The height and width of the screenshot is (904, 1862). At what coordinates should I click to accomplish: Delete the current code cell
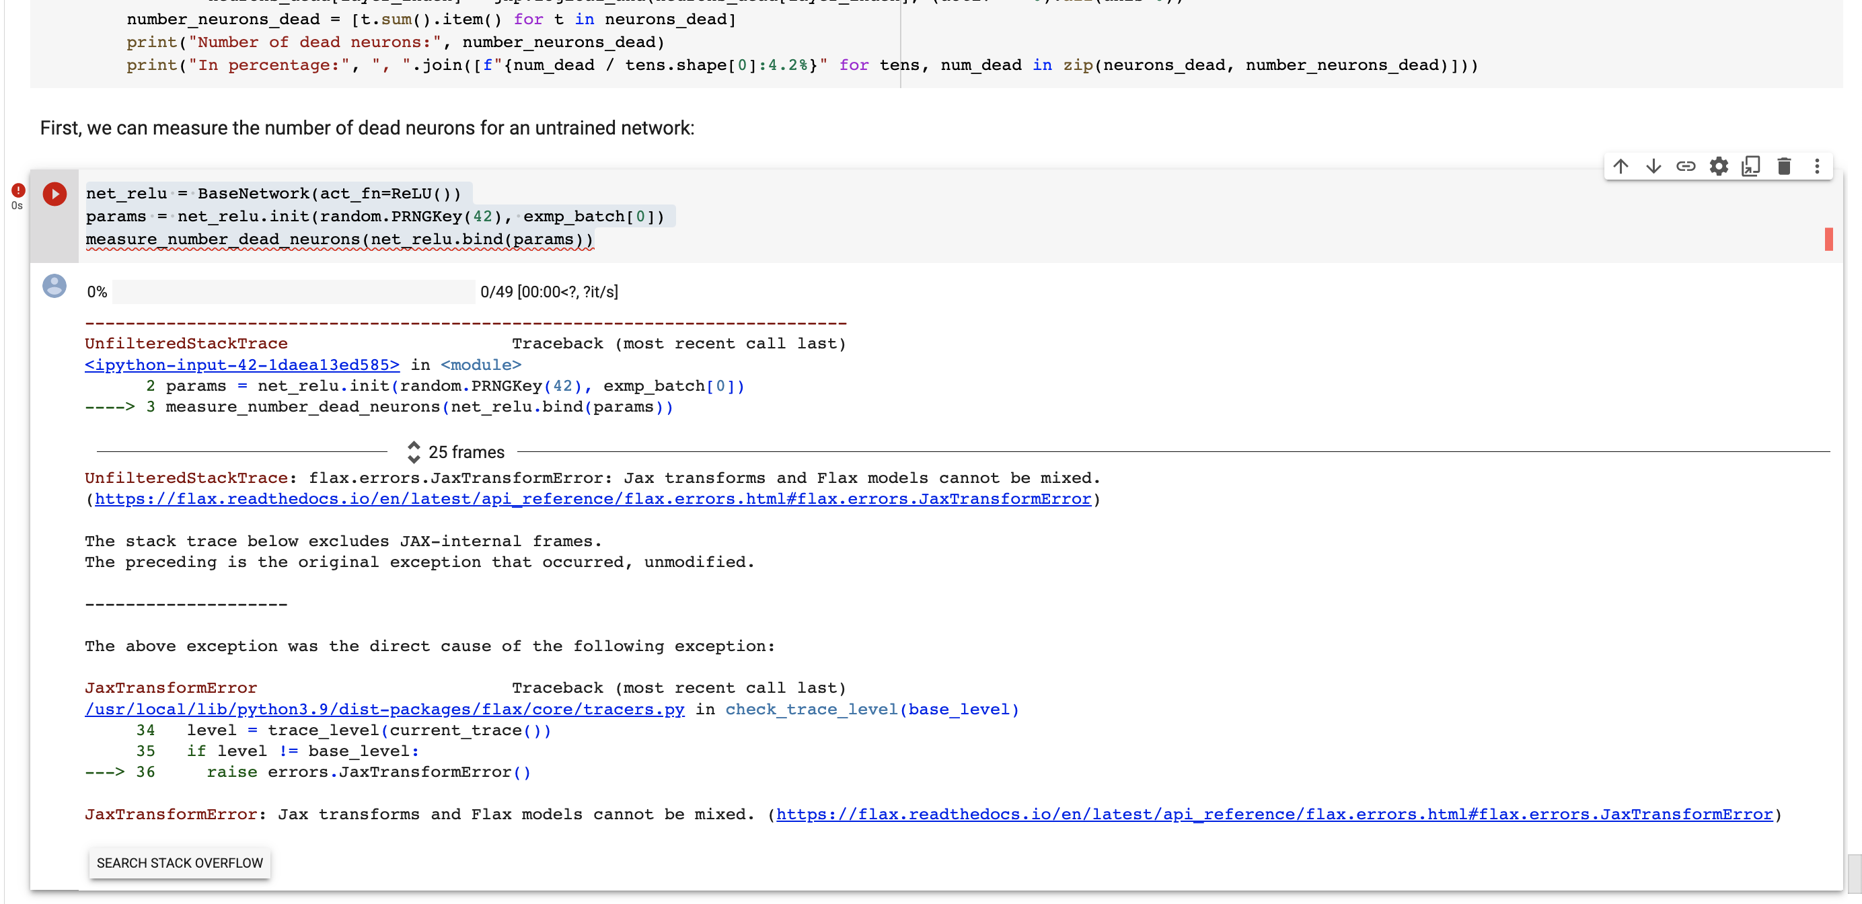pos(1784,165)
